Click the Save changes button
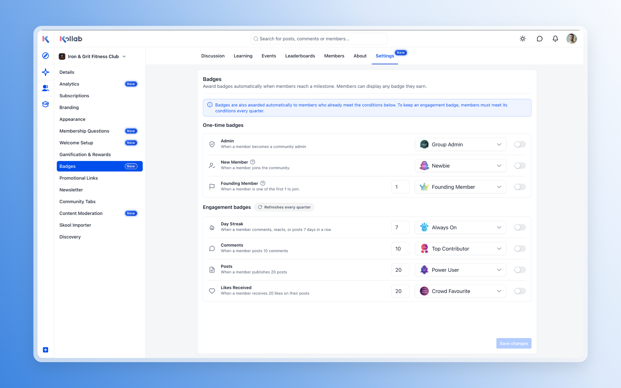 pyautogui.click(x=514, y=343)
